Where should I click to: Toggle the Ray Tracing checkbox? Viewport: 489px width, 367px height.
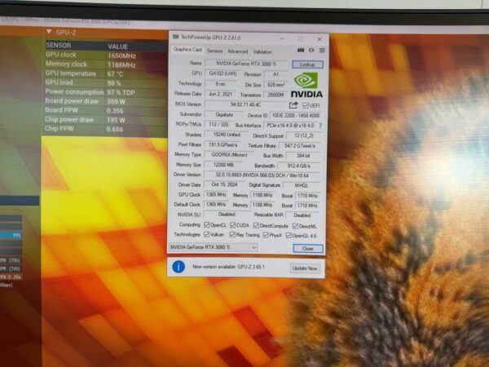tap(232, 234)
